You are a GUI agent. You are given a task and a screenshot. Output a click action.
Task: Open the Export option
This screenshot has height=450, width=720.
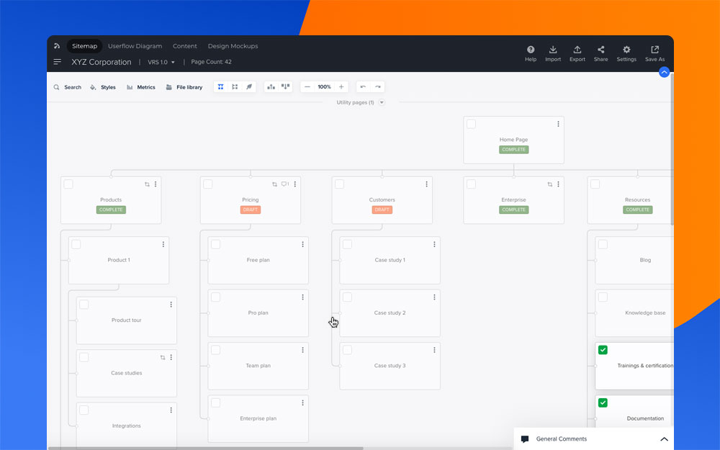point(577,50)
